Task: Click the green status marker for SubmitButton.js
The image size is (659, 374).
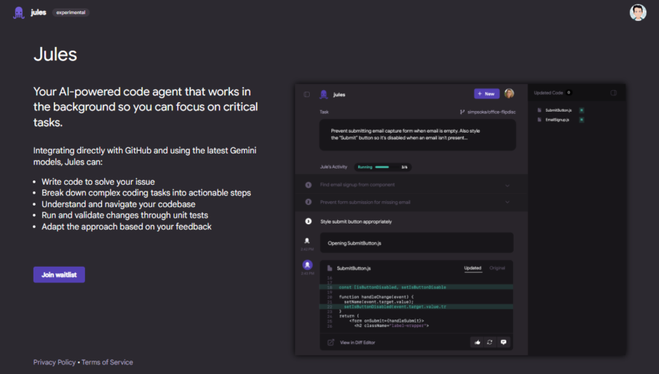Action: [x=582, y=110]
